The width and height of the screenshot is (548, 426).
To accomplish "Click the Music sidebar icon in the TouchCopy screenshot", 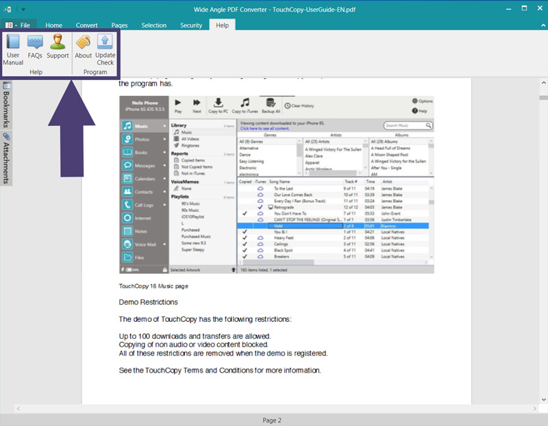I will pos(127,126).
